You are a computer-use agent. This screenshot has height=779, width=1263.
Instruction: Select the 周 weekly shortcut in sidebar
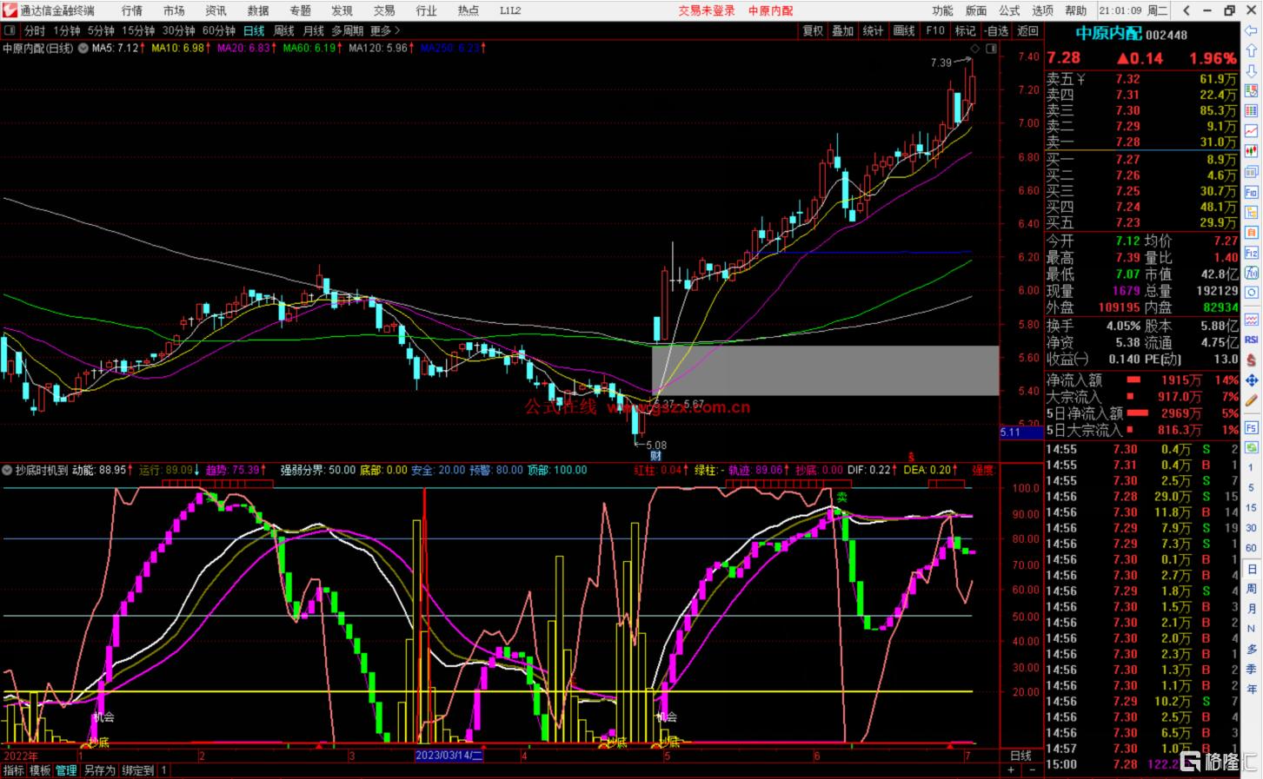pos(1252,589)
